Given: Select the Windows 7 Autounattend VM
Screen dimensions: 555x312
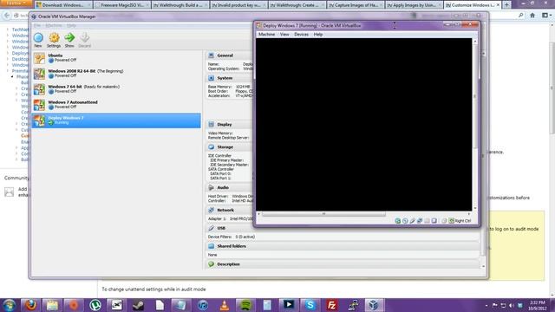Looking at the screenshot, I should [x=116, y=105].
